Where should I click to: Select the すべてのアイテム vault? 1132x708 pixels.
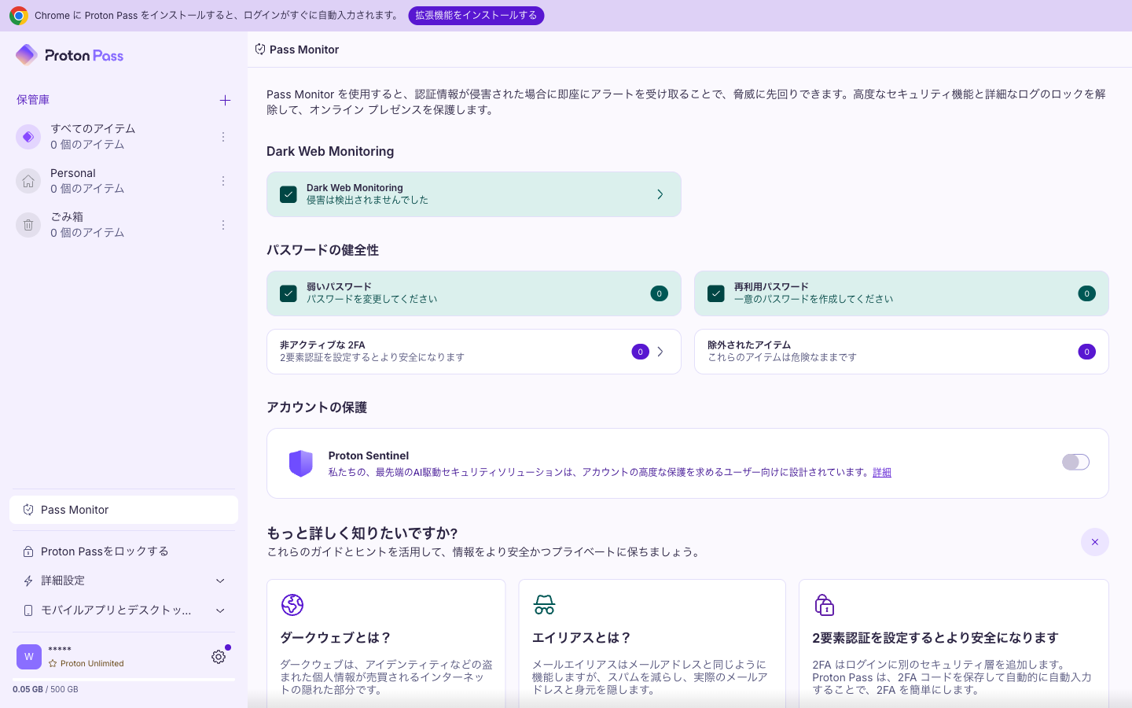pos(123,137)
